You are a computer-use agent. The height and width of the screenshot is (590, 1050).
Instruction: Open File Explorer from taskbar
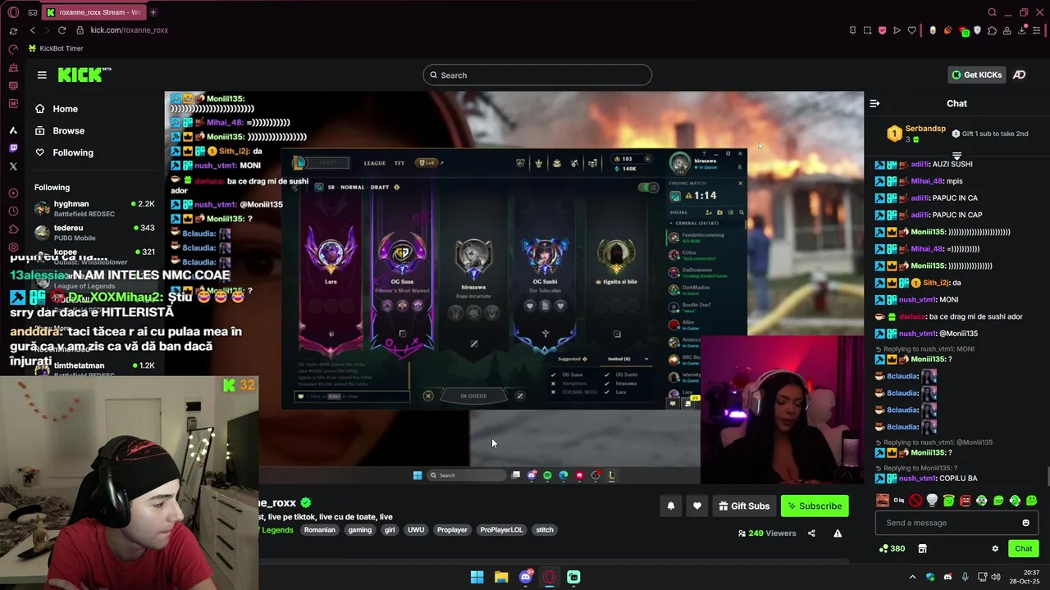tap(501, 577)
